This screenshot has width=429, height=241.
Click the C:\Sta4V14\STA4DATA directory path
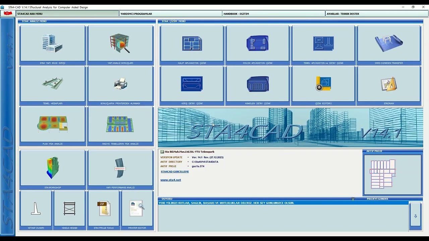[205, 162]
